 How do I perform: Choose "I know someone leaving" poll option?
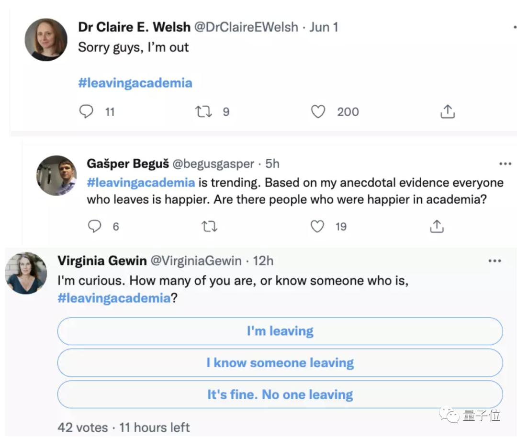click(280, 363)
